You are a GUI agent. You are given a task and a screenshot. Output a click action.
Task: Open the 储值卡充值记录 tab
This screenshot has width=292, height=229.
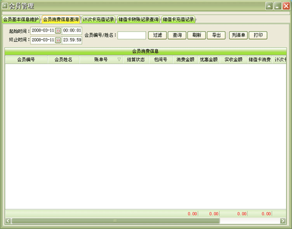click(178, 20)
